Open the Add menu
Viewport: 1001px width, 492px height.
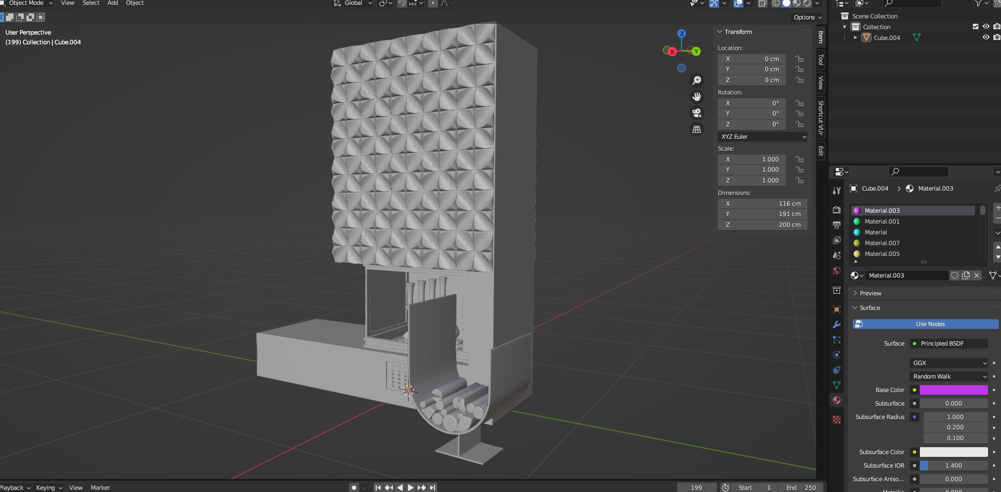(112, 3)
